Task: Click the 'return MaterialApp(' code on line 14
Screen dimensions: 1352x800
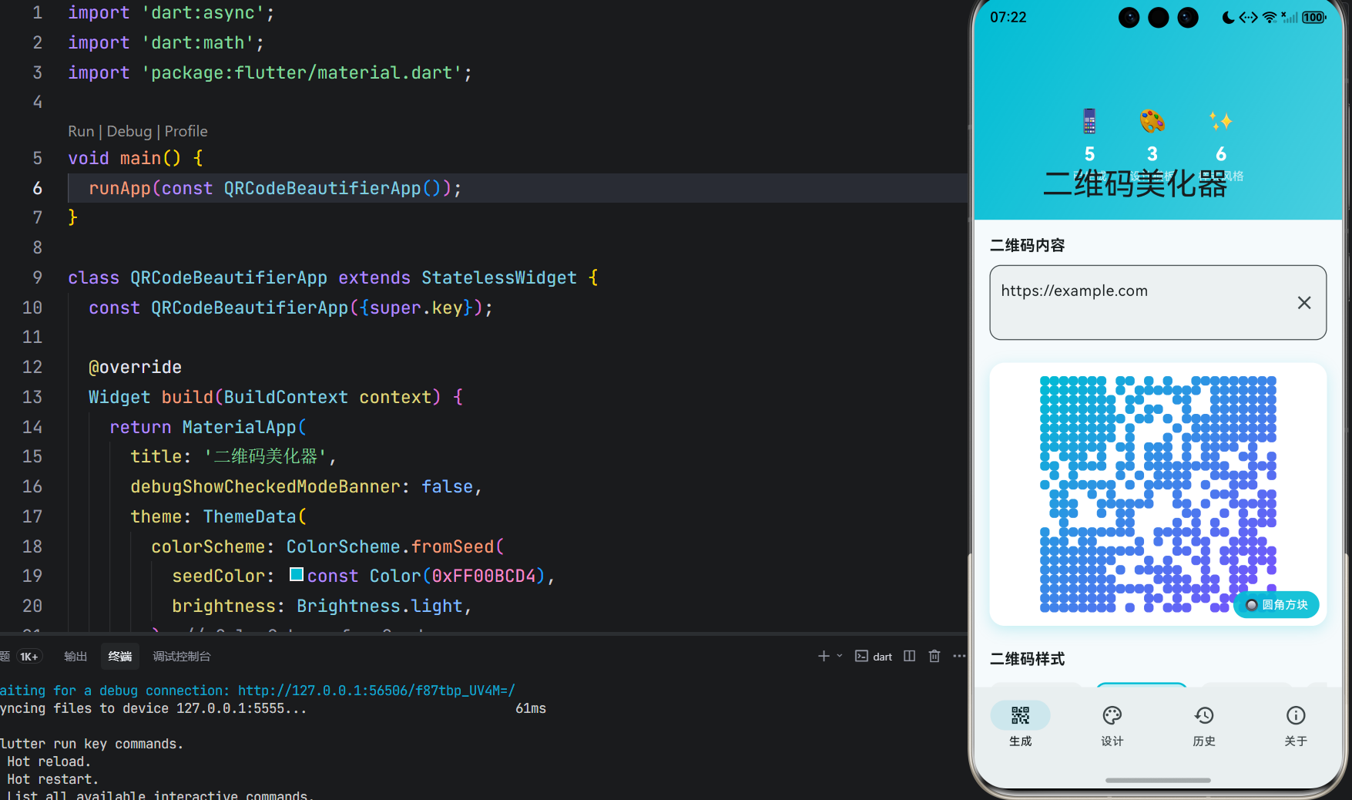Action: tap(208, 427)
